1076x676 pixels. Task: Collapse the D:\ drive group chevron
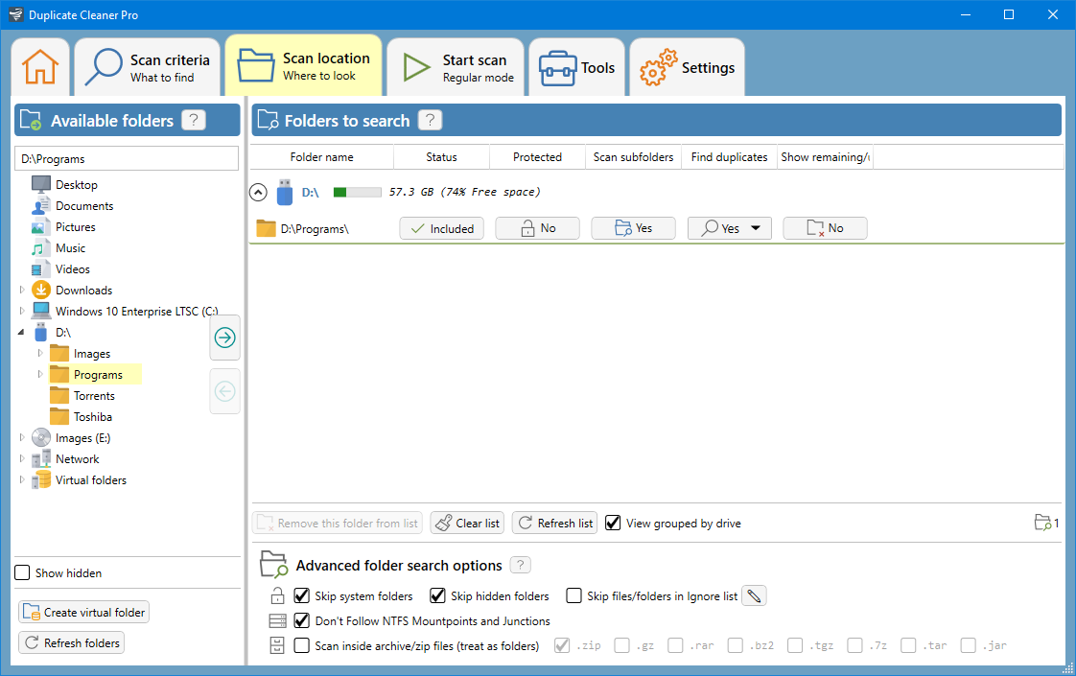(258, 192)
